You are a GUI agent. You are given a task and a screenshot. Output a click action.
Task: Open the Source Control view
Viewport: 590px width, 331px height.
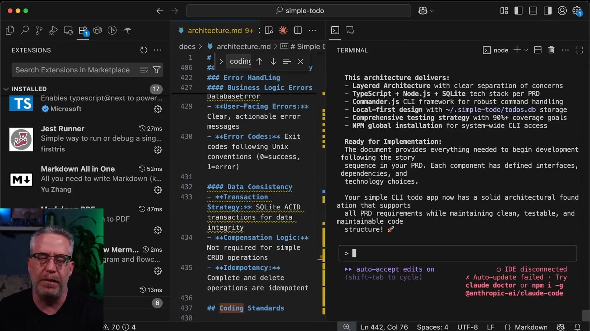[x=39, y=30]
